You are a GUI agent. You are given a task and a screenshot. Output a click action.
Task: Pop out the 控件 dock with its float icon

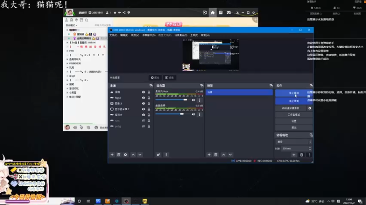(x=311, y=86)
